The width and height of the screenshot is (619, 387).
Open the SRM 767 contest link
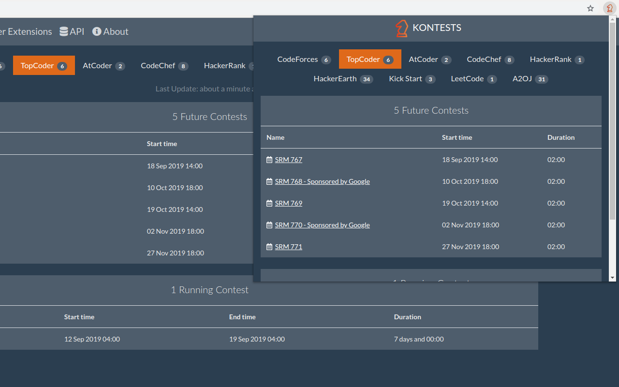(x=289, y=160)
